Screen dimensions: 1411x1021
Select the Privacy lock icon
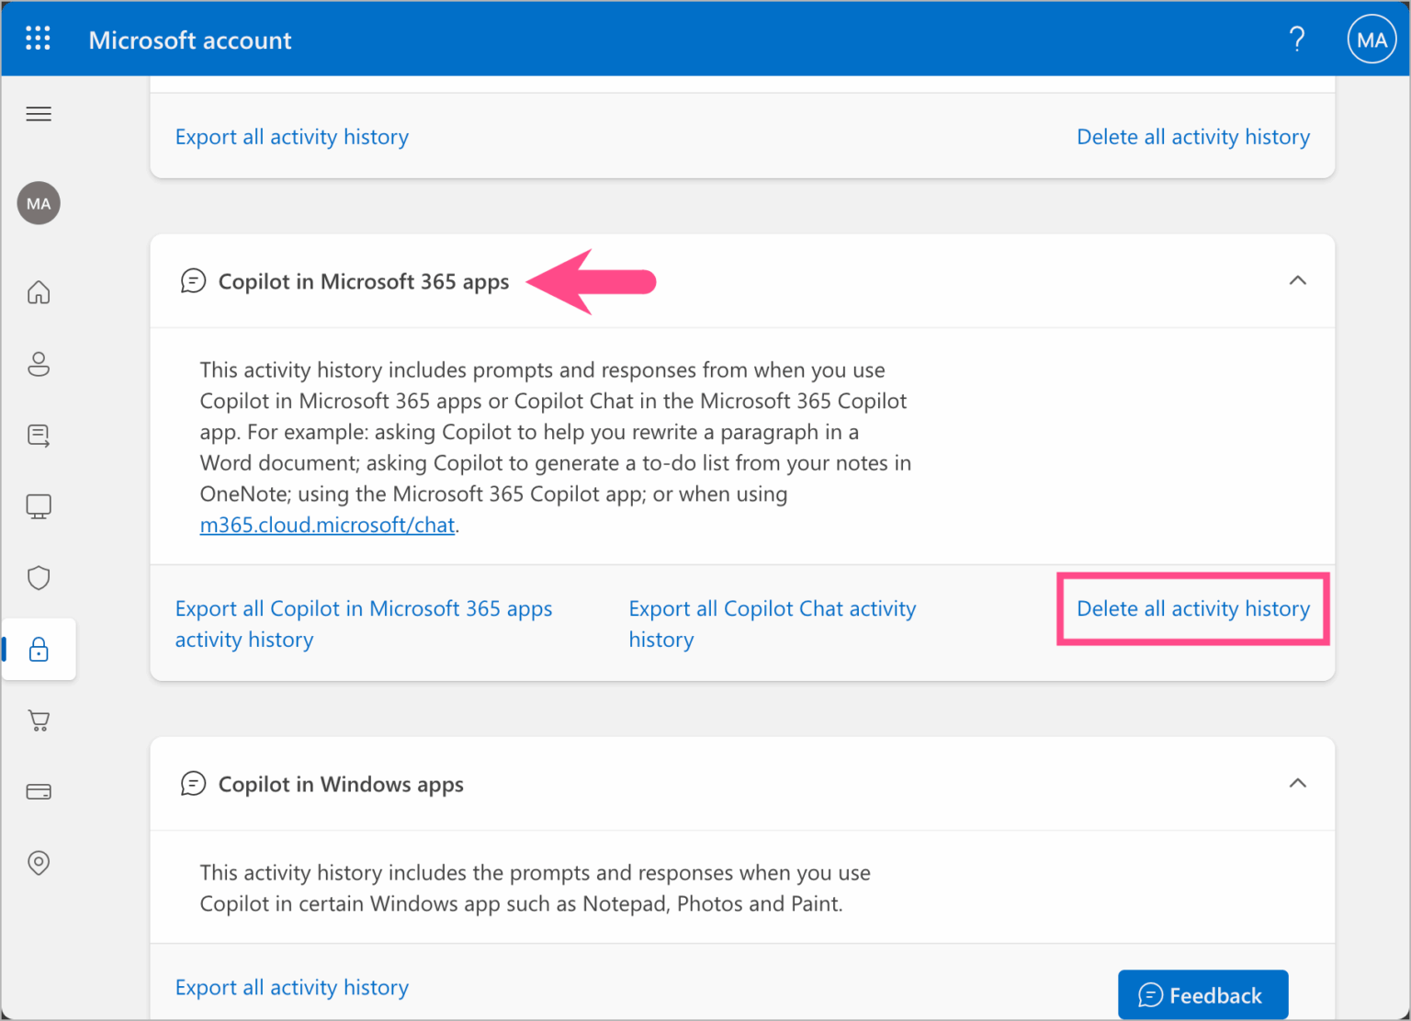(x=39, y=649)
